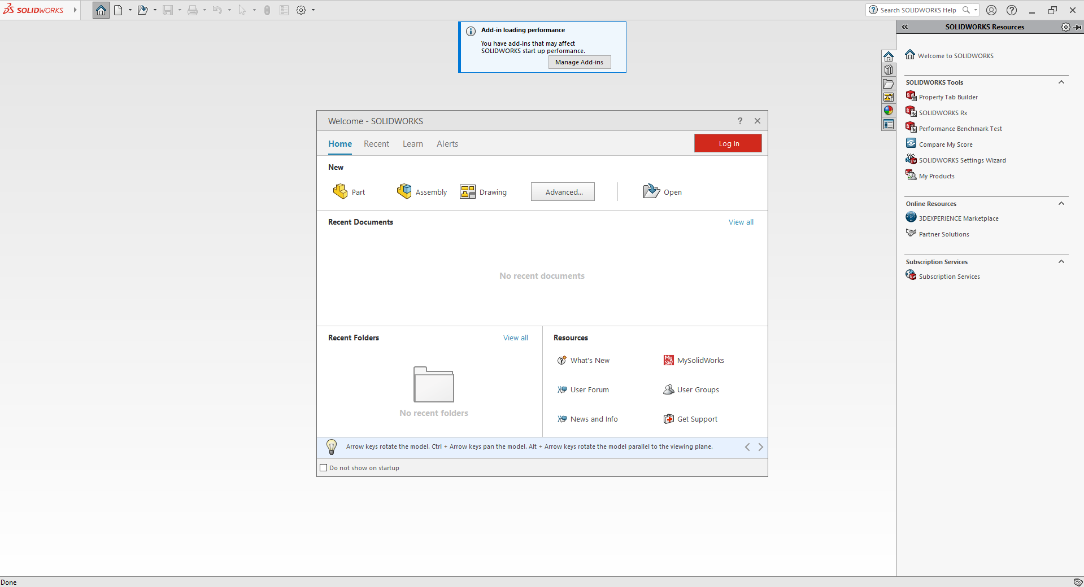
Task: Click the help question mark in title bar
Action: tap(1012, 10)
